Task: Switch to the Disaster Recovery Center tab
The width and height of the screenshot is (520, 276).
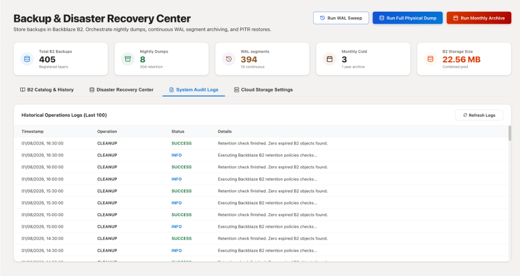Action: [121, 90]
